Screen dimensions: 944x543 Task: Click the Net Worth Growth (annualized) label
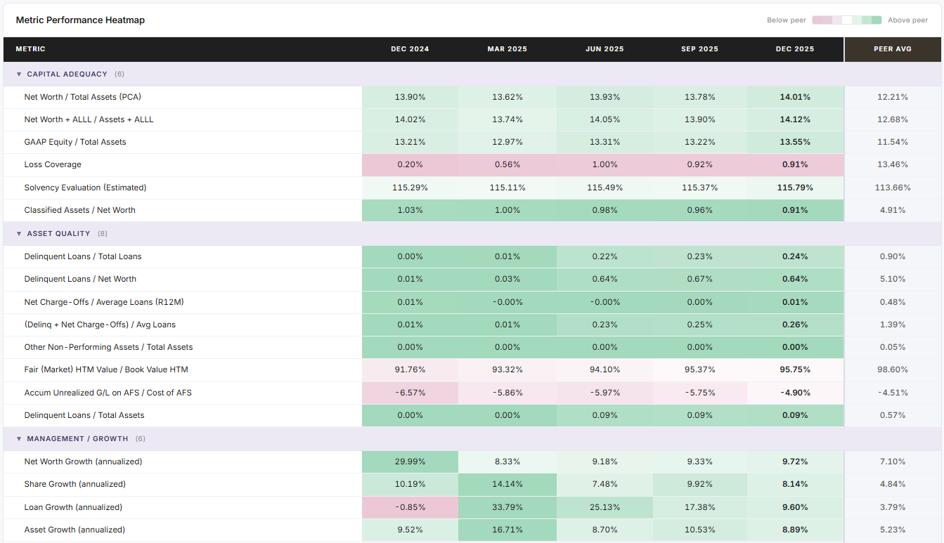coord(84,462)
